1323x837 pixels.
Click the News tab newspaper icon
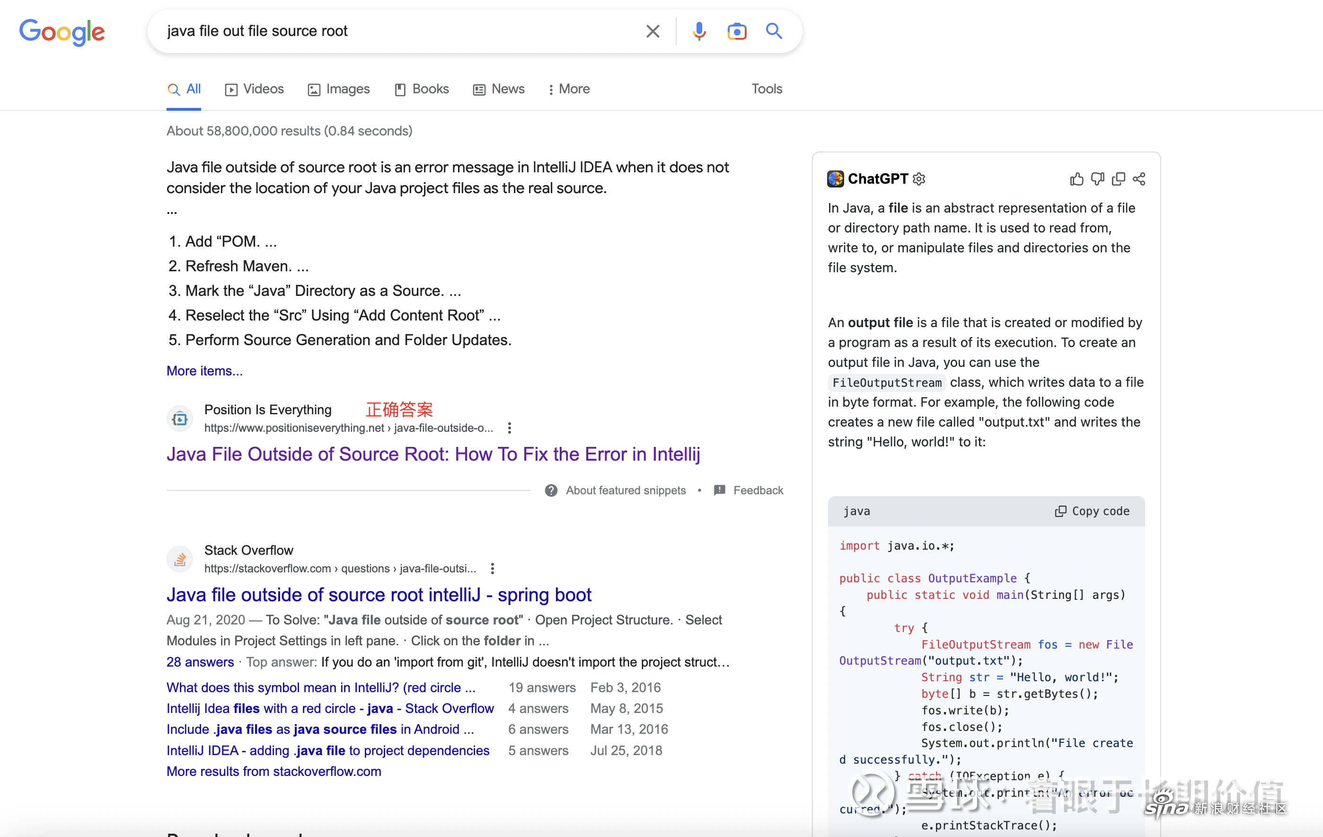coord(479,89)
